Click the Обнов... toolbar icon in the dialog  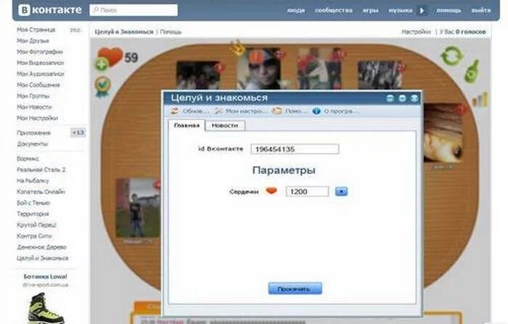(x=174, y=111)
